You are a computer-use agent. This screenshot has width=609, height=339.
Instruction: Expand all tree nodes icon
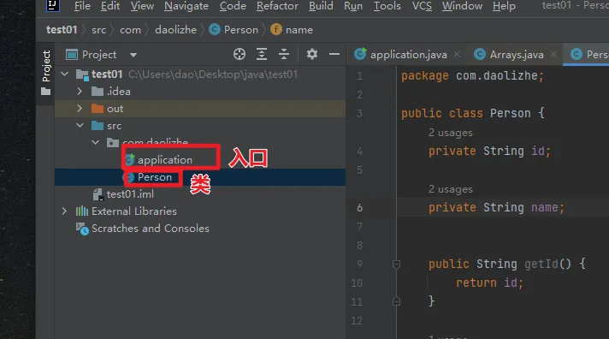click(x=262, y=54)
